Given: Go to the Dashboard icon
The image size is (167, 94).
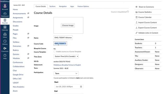Looking at the screenshot, I should point(5,14).
